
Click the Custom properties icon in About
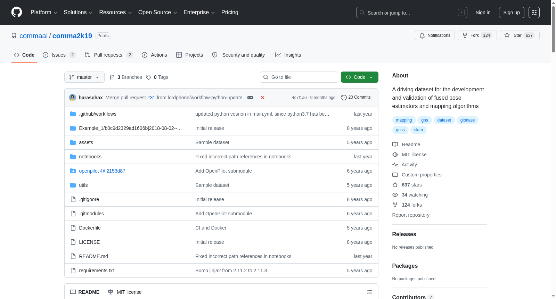(x=395, y=175)
